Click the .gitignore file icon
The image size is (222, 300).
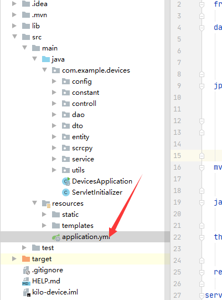click(27, 270)
